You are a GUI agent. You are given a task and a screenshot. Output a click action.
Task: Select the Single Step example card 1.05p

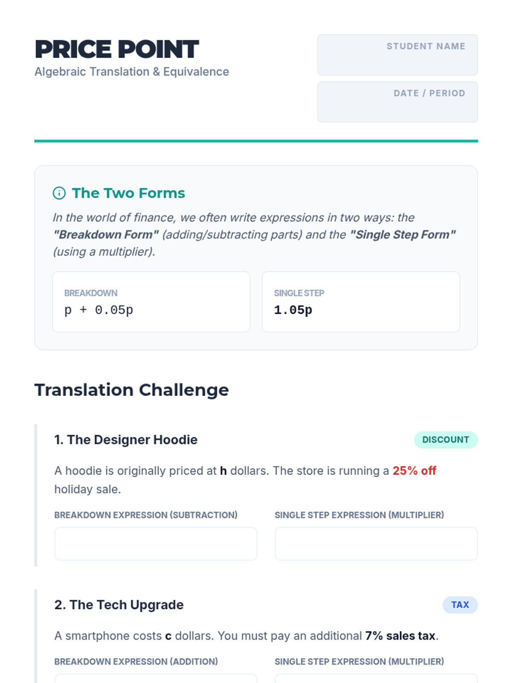pos(361,302)
